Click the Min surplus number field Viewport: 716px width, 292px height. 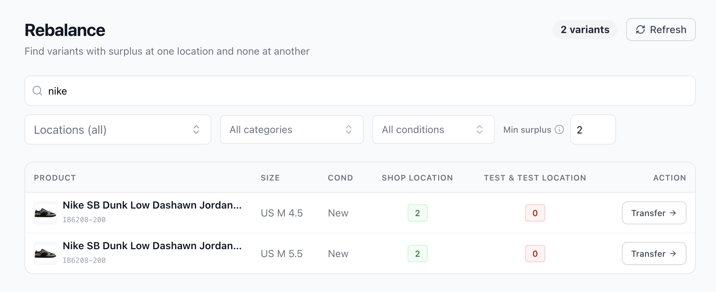click(593, 129)
